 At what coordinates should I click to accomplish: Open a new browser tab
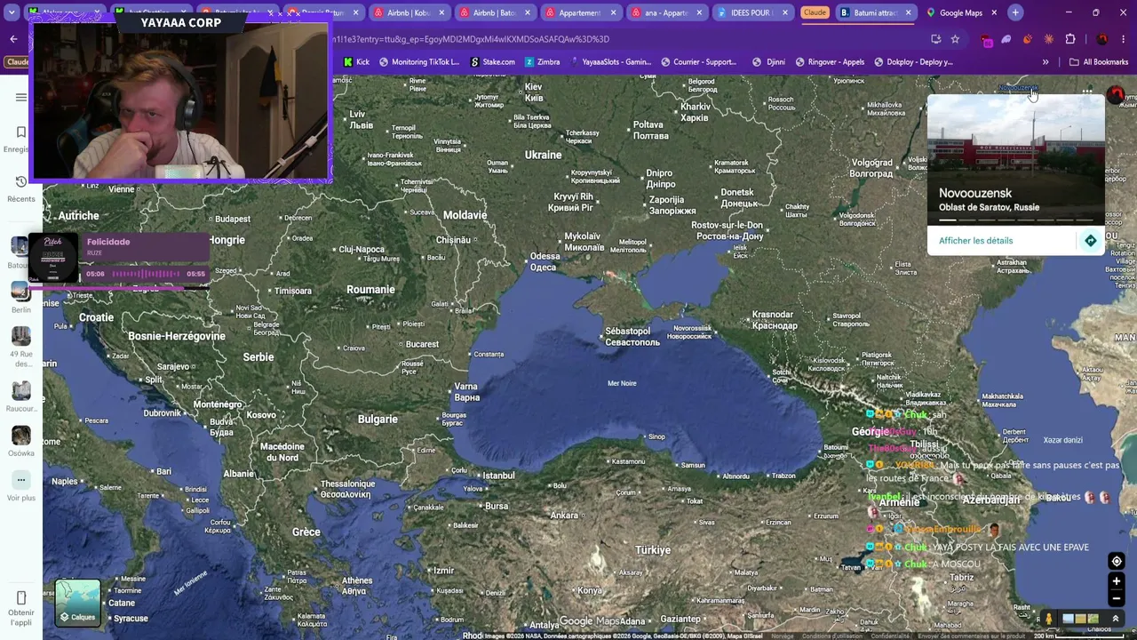click(1015, 12)
